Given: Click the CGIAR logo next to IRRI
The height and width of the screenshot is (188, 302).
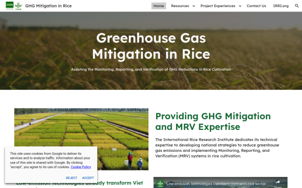Looking at the screenshot, I should point(18,6).
